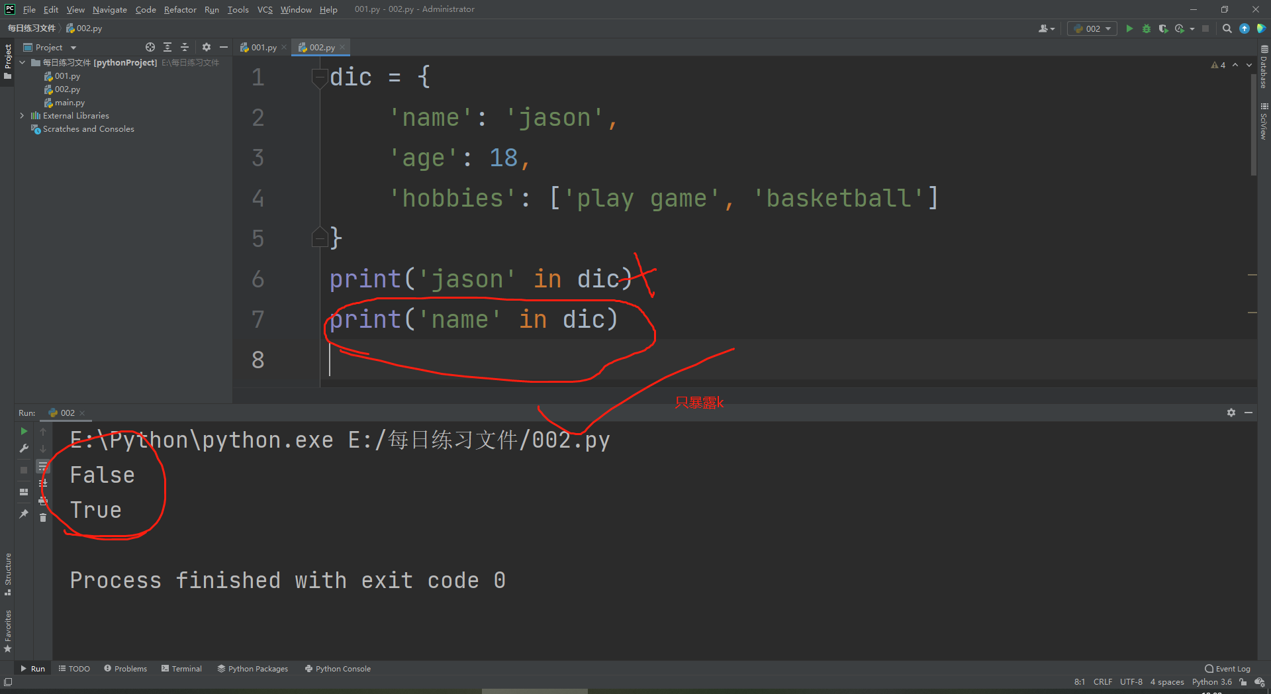Open Search Everywhere magnifier icon
This screenshot has height=694, width=1271.
coord(1227,28)
